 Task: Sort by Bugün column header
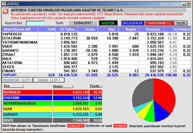(129, 29)
